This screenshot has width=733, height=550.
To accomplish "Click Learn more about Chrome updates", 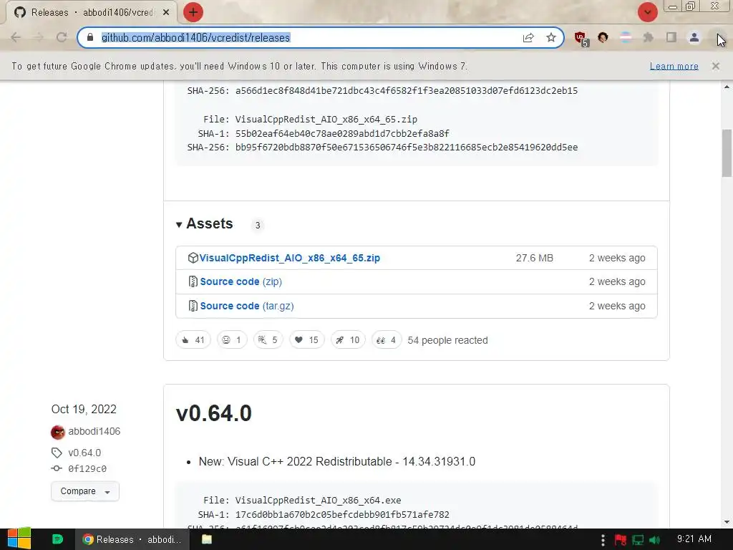I will tap(674, 67).
